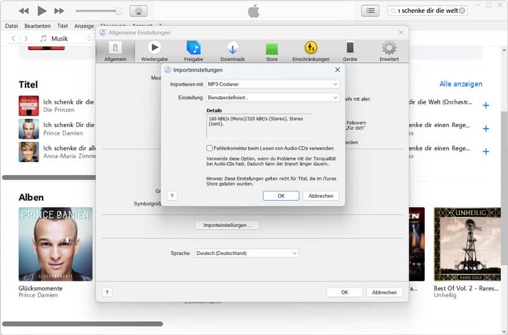Select the Store preferences tab

(272, 51)
